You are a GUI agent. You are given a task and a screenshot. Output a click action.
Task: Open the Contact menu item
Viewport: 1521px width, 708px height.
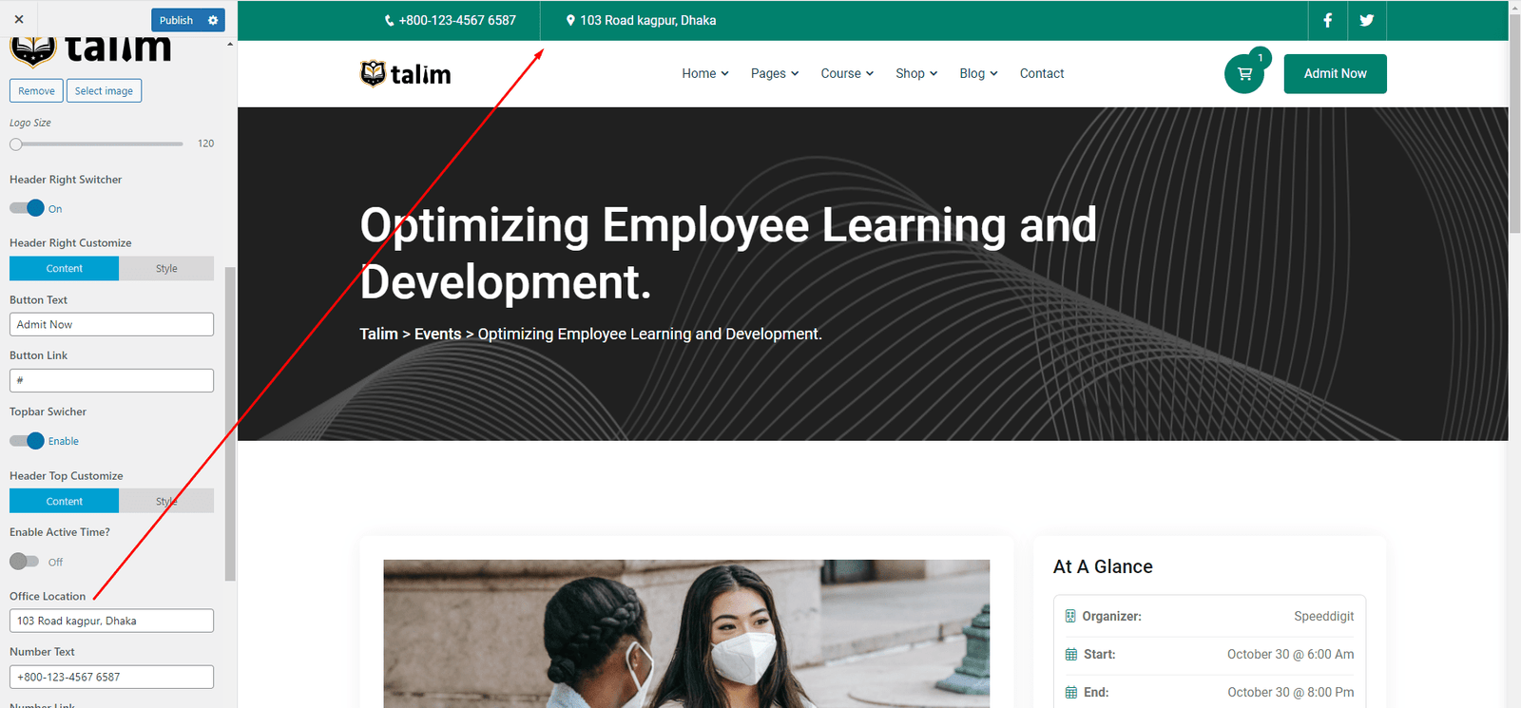tap(1041, 73)
